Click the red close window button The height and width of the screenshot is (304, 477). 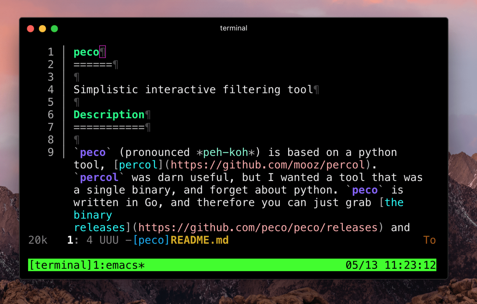point(31,29)
